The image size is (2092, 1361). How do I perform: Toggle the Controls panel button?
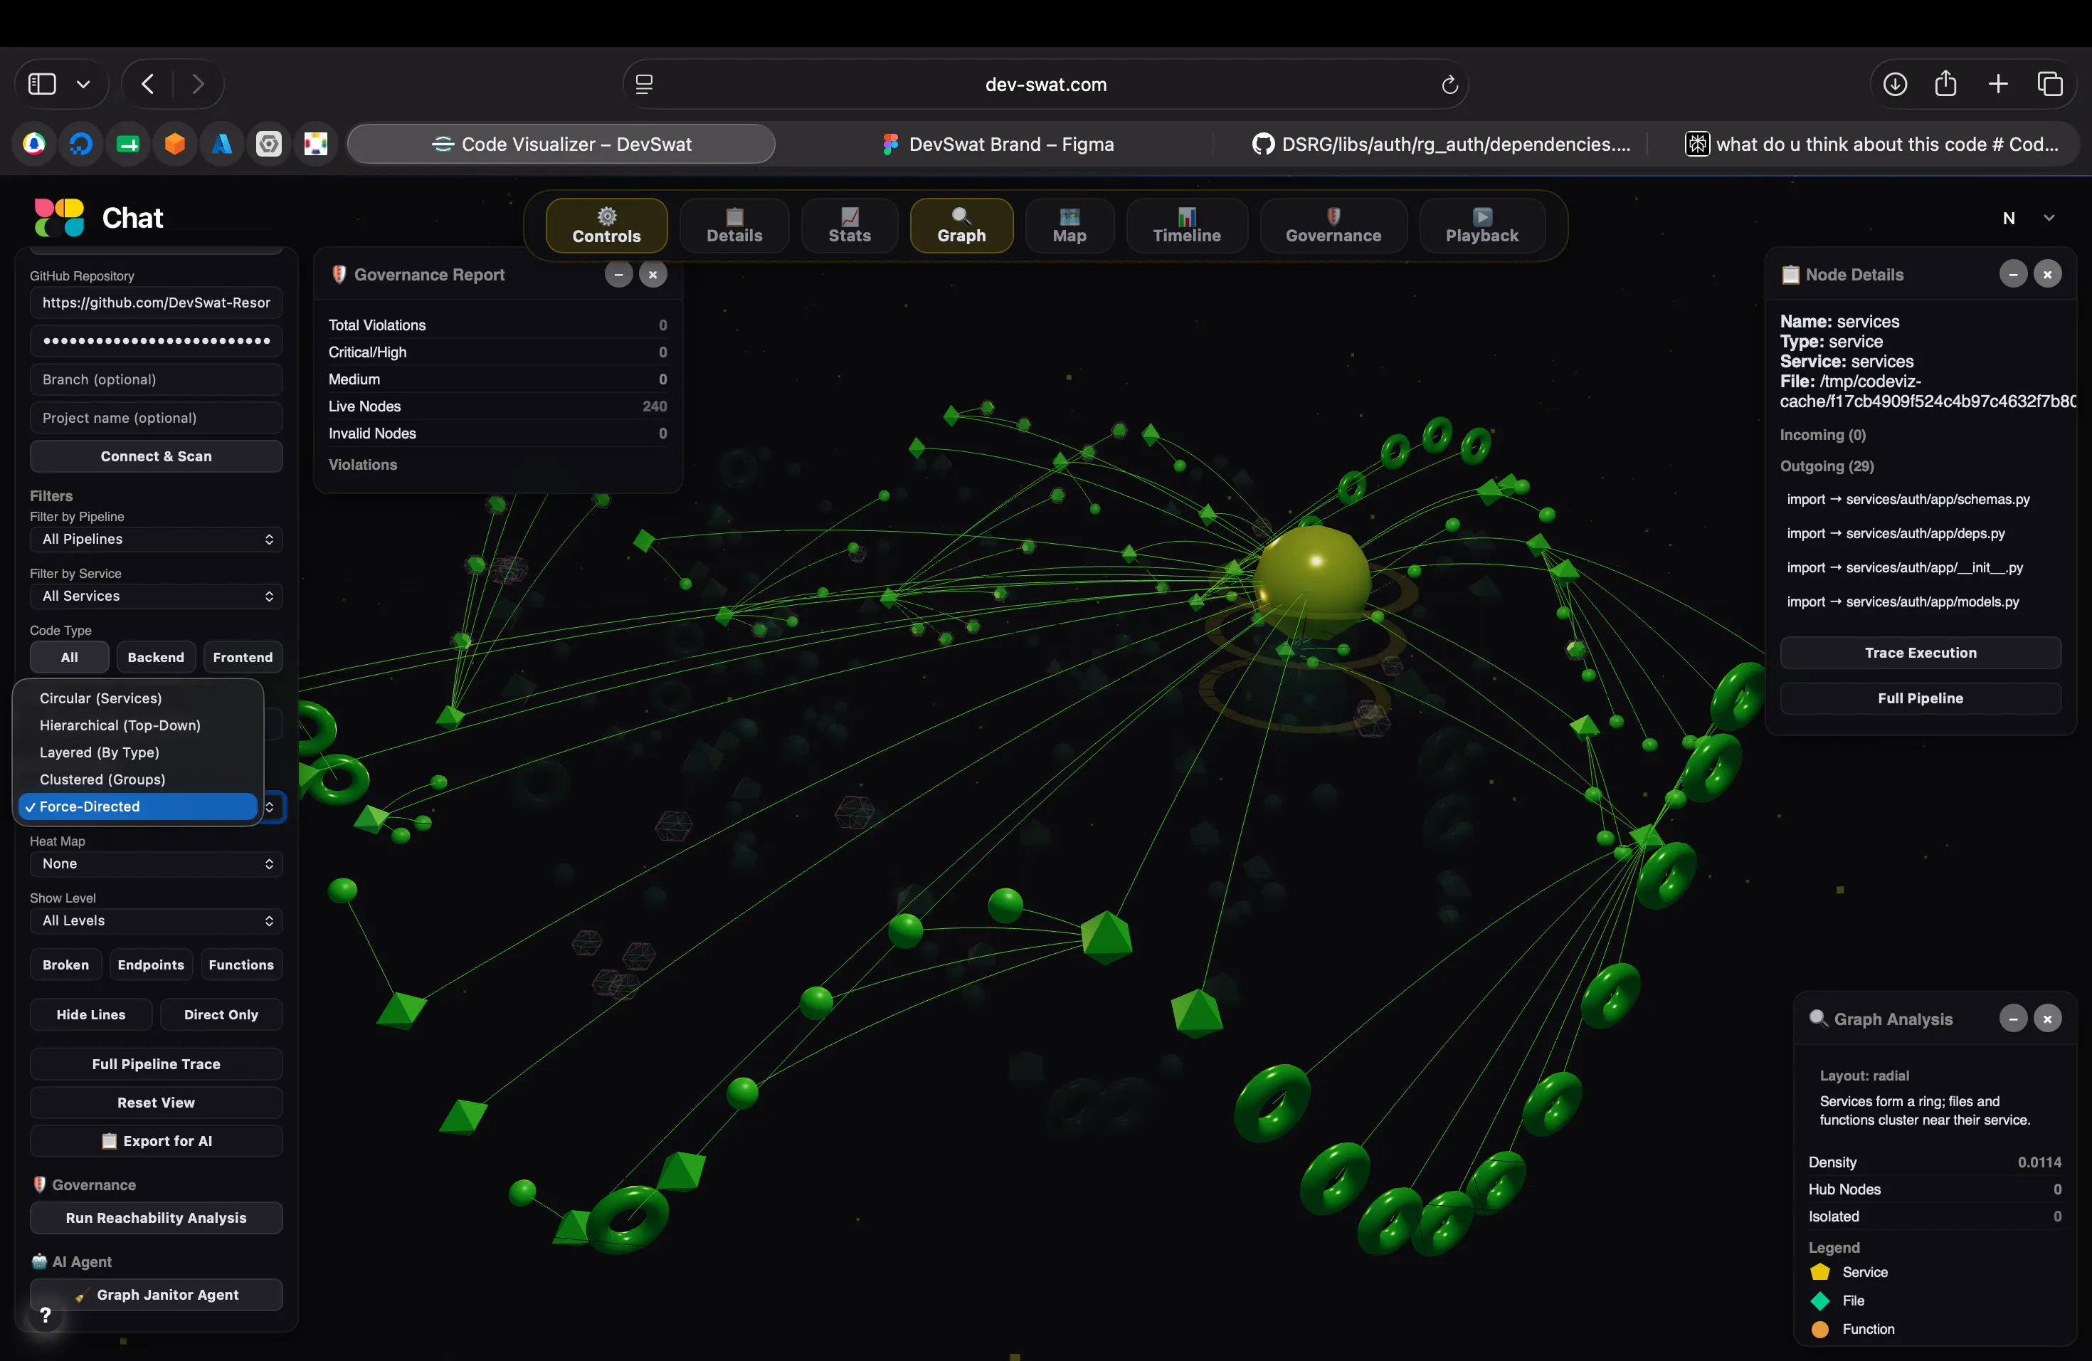pyautogui.click(x=606, y=225)
